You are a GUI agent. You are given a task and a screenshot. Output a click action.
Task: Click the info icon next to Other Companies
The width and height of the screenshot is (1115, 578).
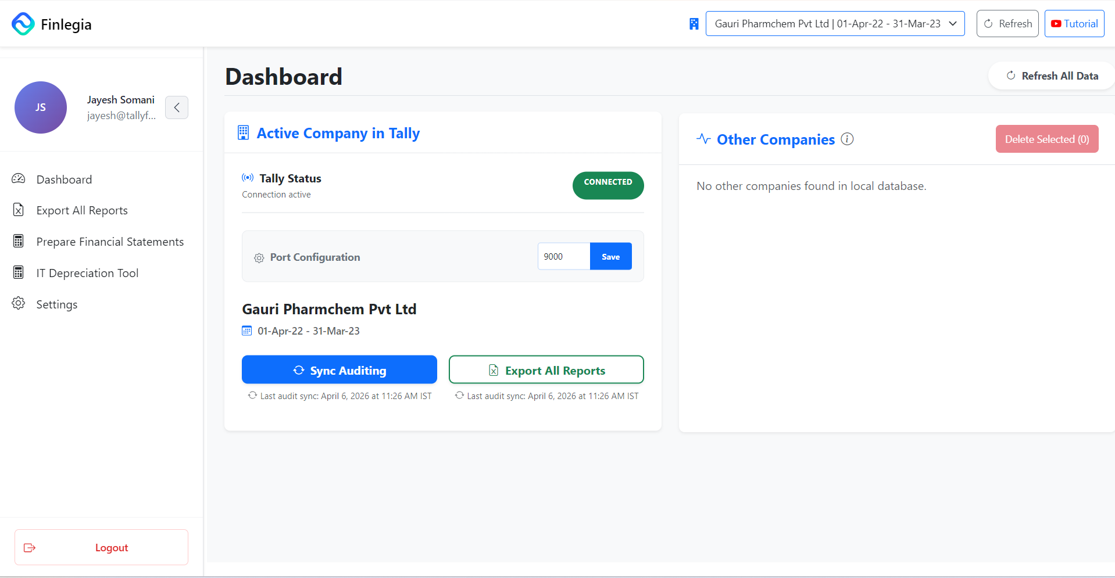click(847, 139)
